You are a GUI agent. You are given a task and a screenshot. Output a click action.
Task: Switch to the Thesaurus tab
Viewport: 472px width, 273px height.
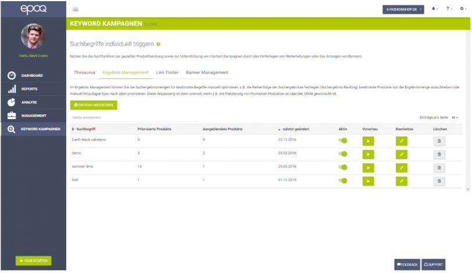pyautogui.click(x=84, y=73)
